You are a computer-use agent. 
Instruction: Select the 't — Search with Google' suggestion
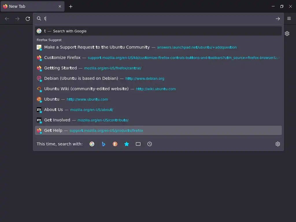[158, 31]
